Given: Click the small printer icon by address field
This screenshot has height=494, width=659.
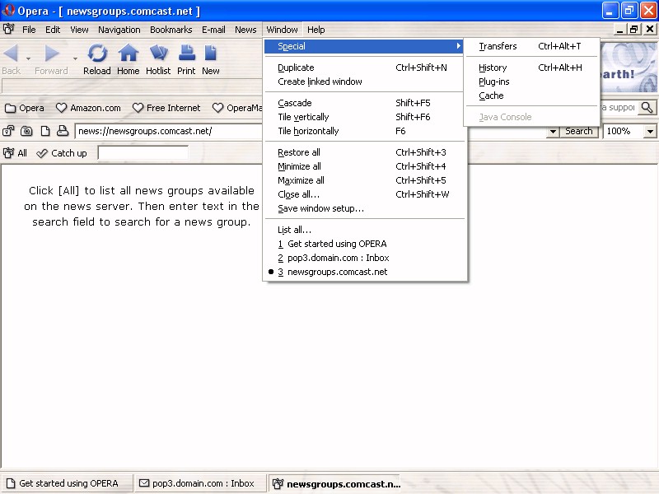Looking at the screenshot, I should pyautogui.click(x=62, y=131).
